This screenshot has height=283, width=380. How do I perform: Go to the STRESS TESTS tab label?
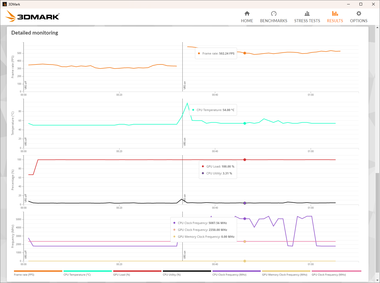(307, 21)
